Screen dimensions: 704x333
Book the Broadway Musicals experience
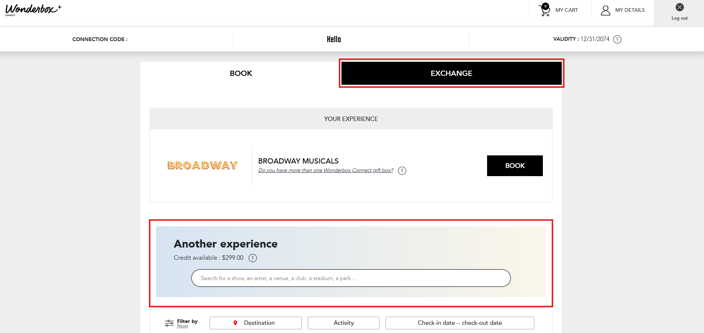[x=515, y=166]
